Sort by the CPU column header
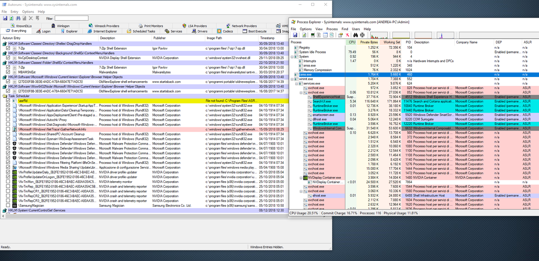The height and width of the screenshot is (261, 539). tap(351, 42)
